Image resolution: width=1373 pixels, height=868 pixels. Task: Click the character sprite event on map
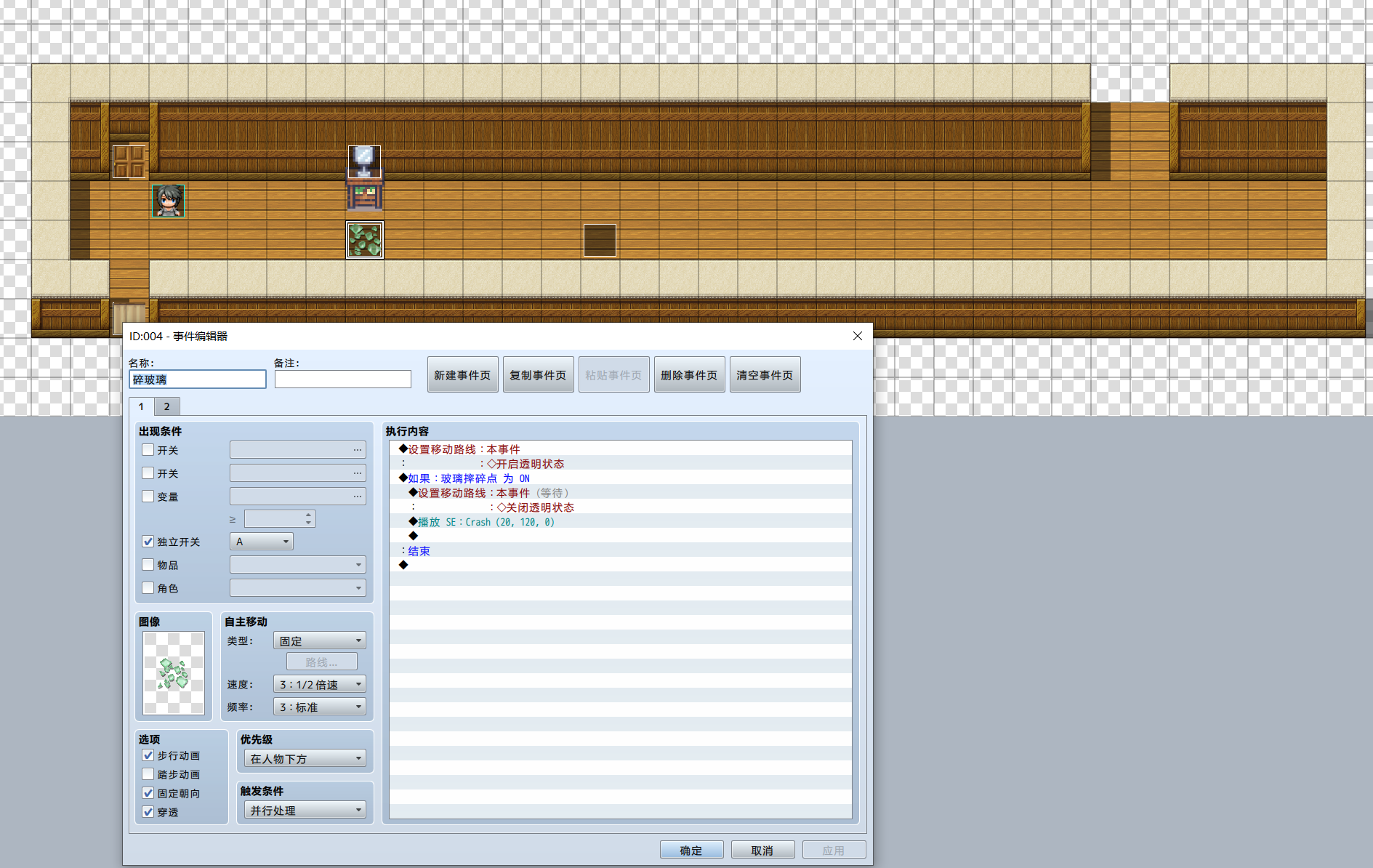(x=168, y=201)
